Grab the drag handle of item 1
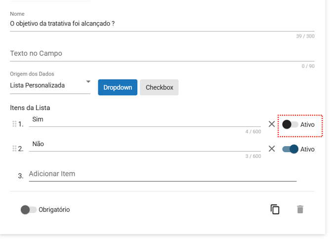Image resolution: width=331 pixels, height=239 pixels. pyautogui.click(x=14, y=124)
